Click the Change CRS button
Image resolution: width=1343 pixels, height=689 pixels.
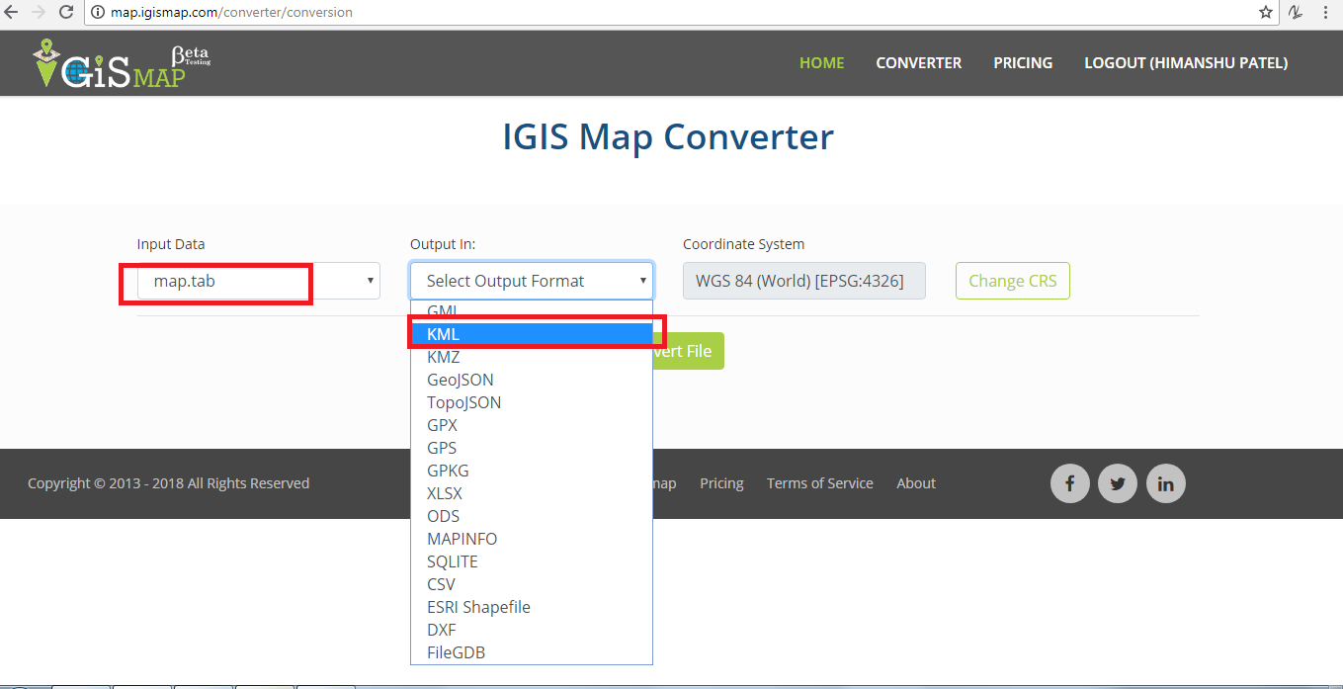1013,281
